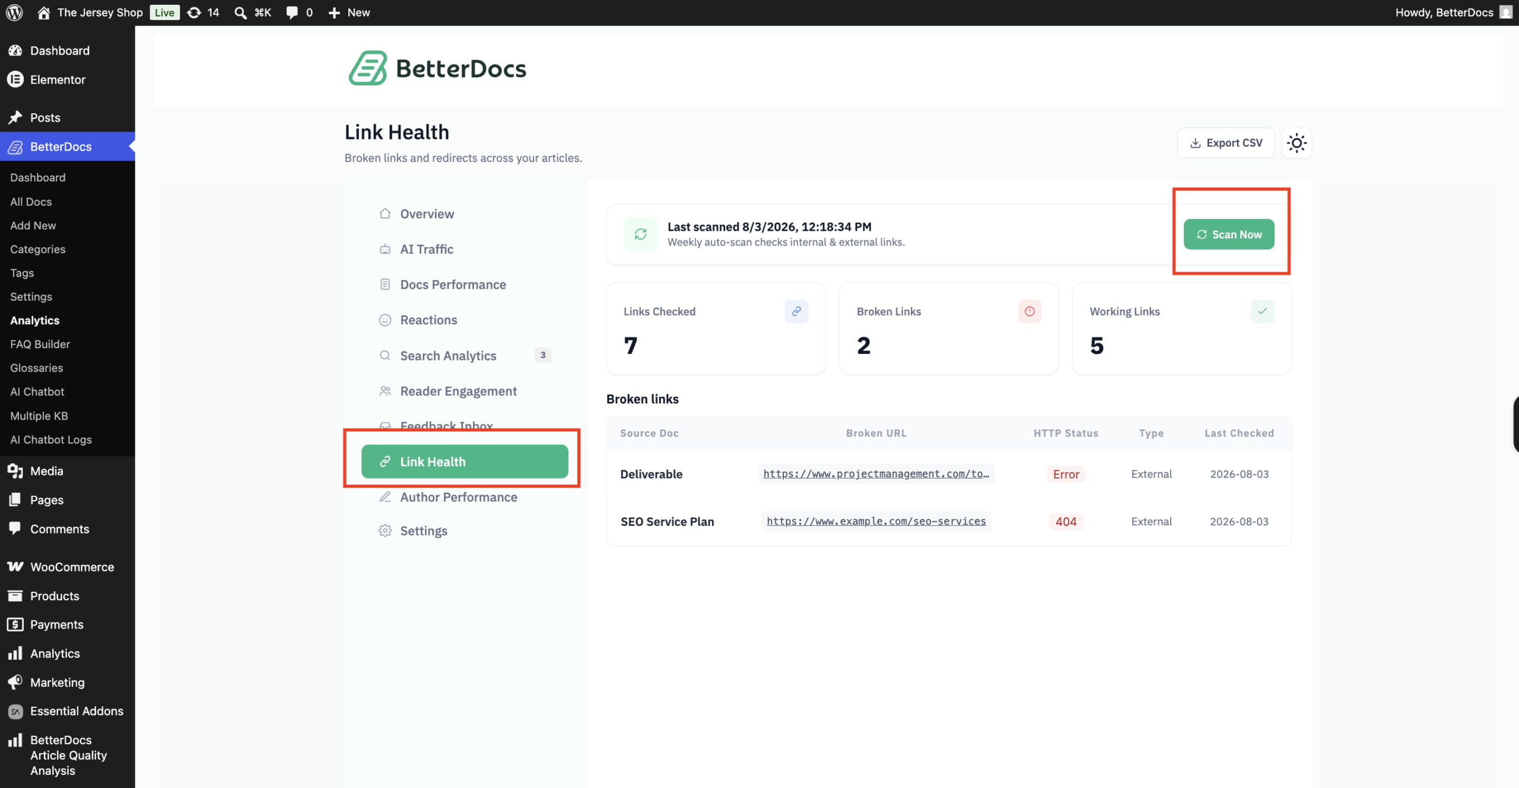
Task: Click the Comments sidebar icon
Action: (15, 528)
